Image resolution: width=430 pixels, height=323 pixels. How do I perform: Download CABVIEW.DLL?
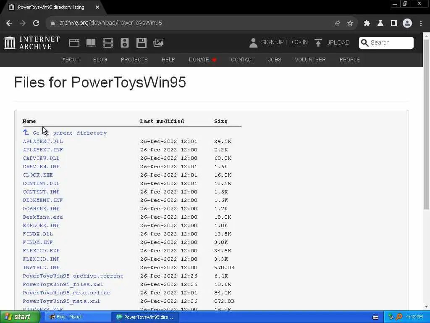click(41, 158)
